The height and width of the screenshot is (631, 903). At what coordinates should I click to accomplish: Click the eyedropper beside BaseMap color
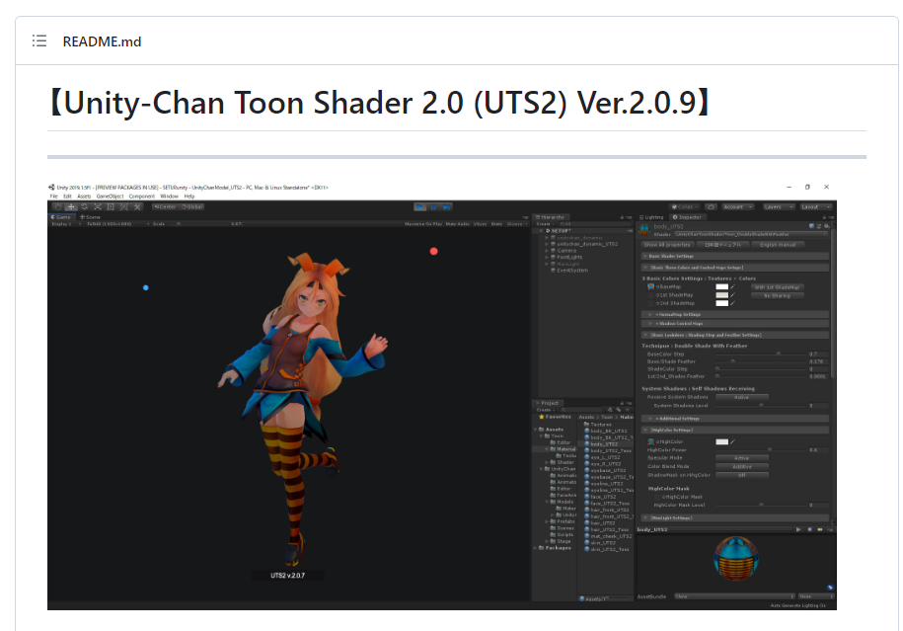733,287
